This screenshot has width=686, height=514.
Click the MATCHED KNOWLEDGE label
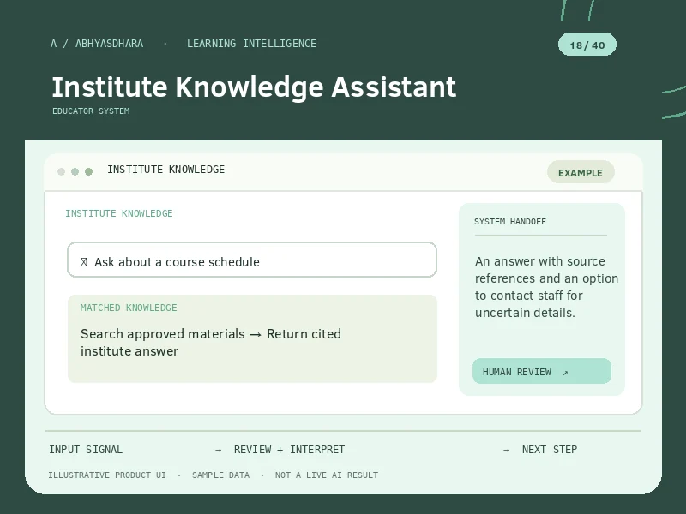pos(129,308)
